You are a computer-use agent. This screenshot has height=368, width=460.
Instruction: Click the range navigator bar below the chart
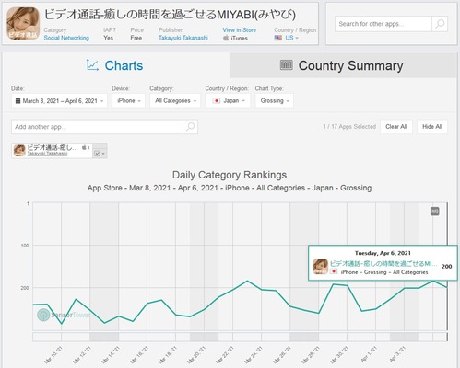[240, 337]
